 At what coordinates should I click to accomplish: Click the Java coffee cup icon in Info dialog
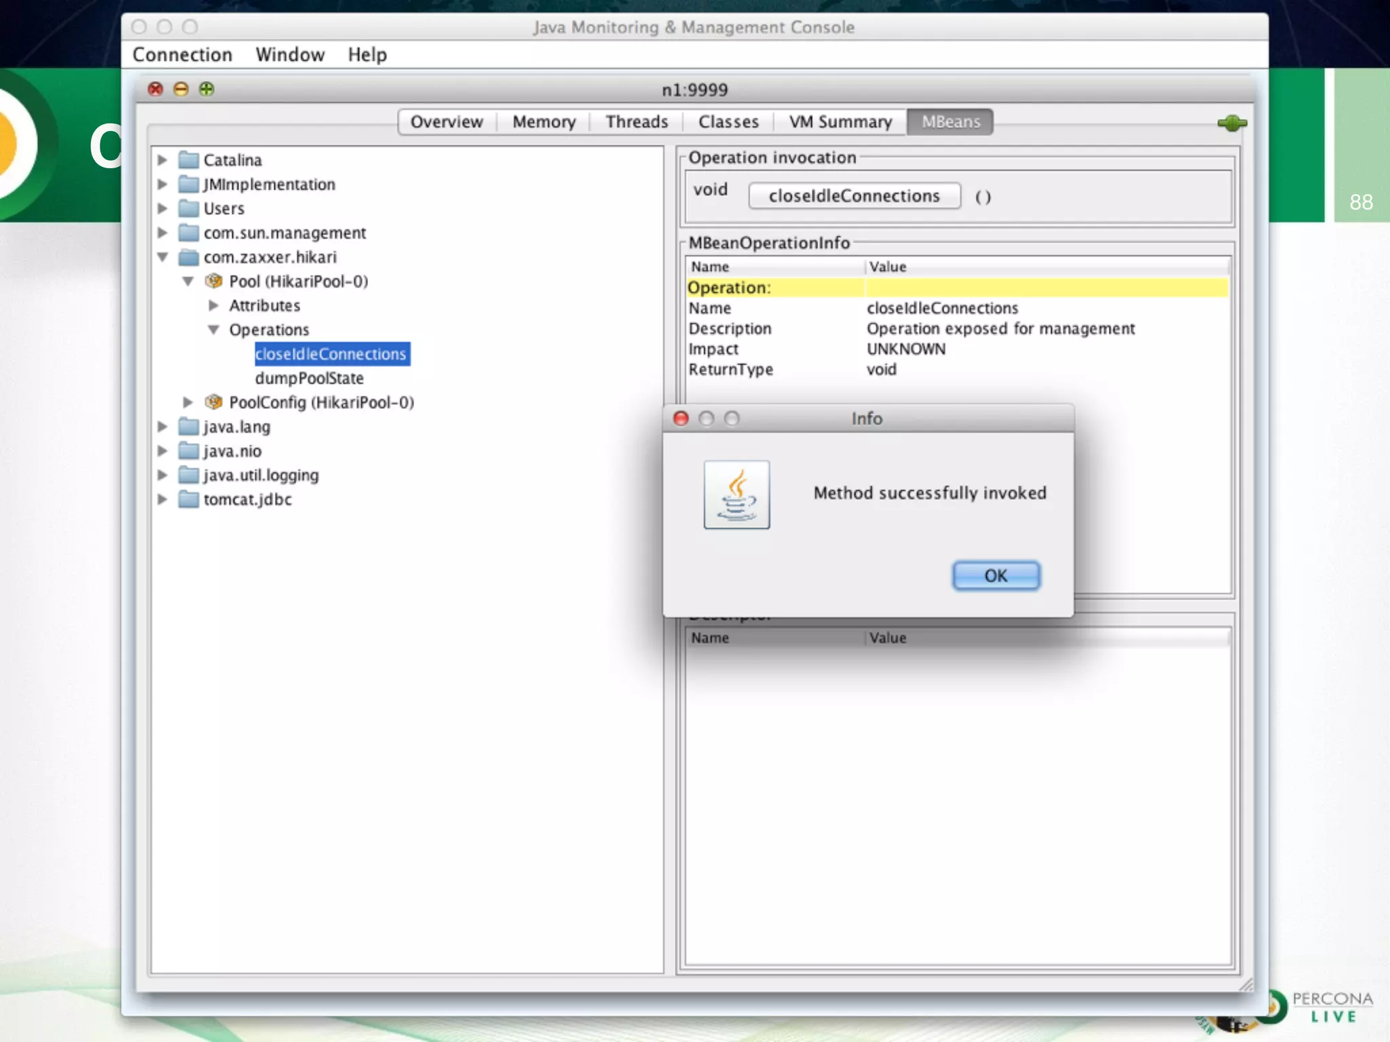click(736, 495)
